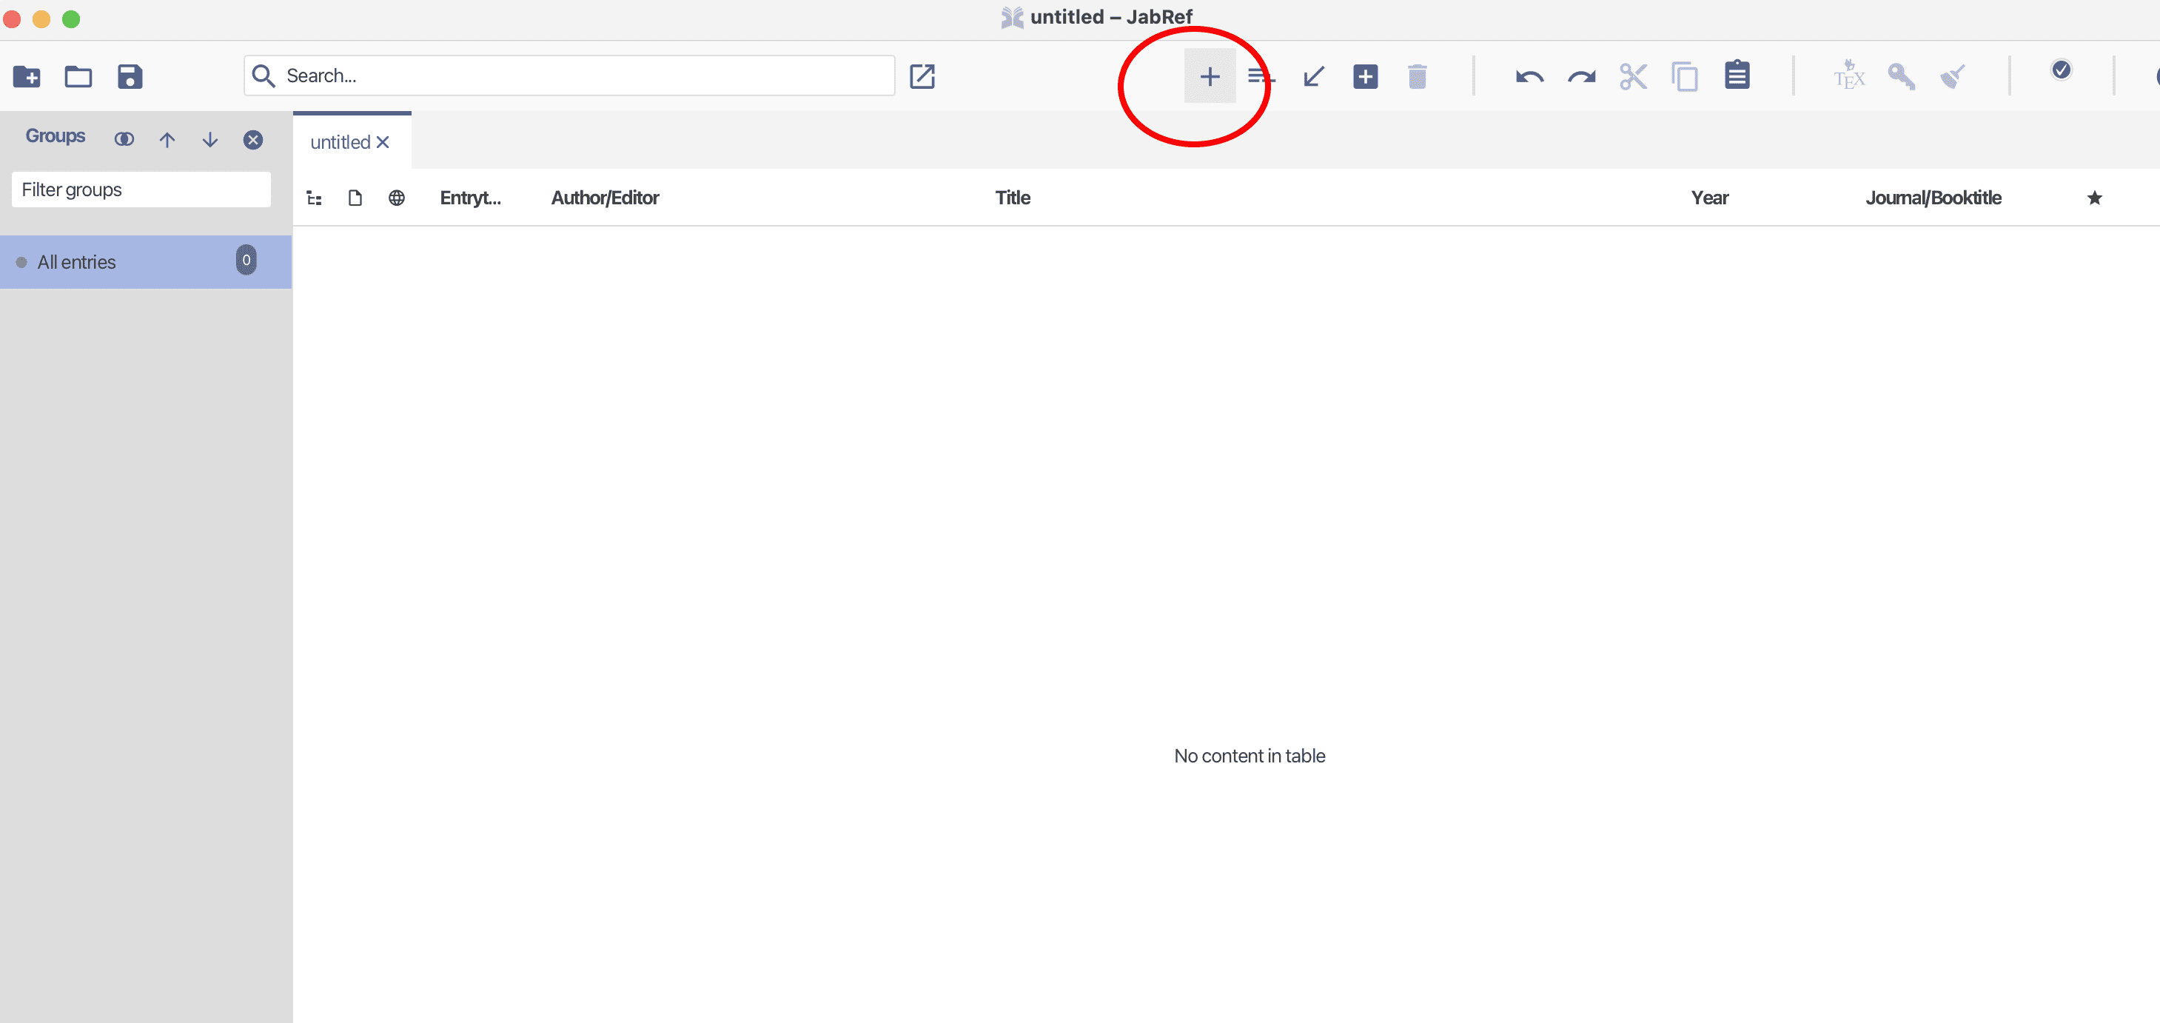Click the import arrow icon
Viewport: 2160px width, 1023px height.
(1313, 76)
